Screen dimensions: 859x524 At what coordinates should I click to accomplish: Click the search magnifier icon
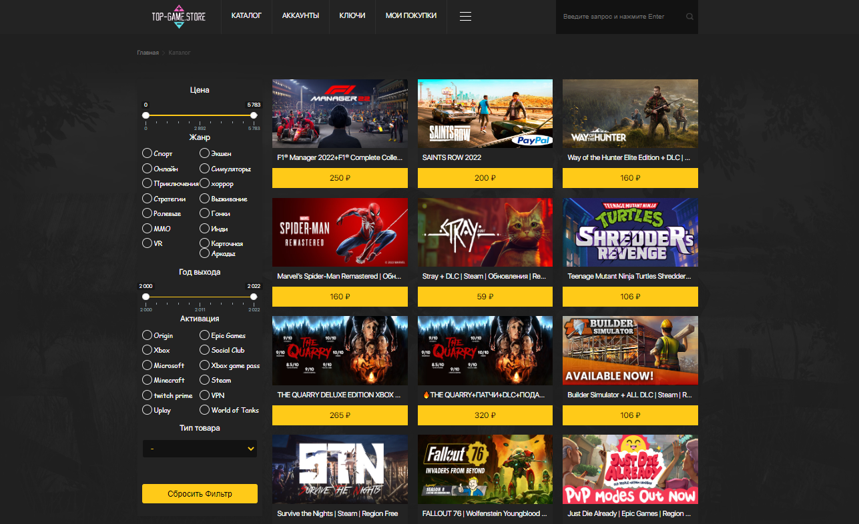[x=689, y=17]
